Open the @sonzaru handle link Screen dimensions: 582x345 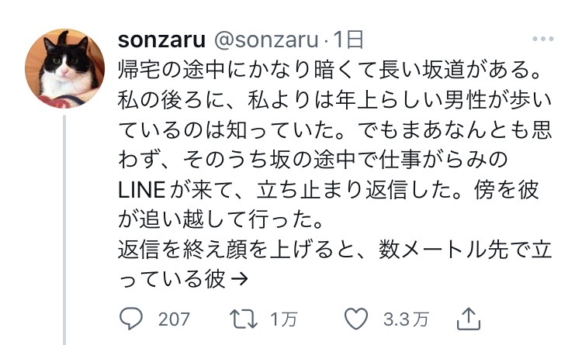[265, 39]
